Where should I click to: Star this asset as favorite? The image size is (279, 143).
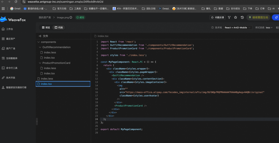tap(236, 18)
